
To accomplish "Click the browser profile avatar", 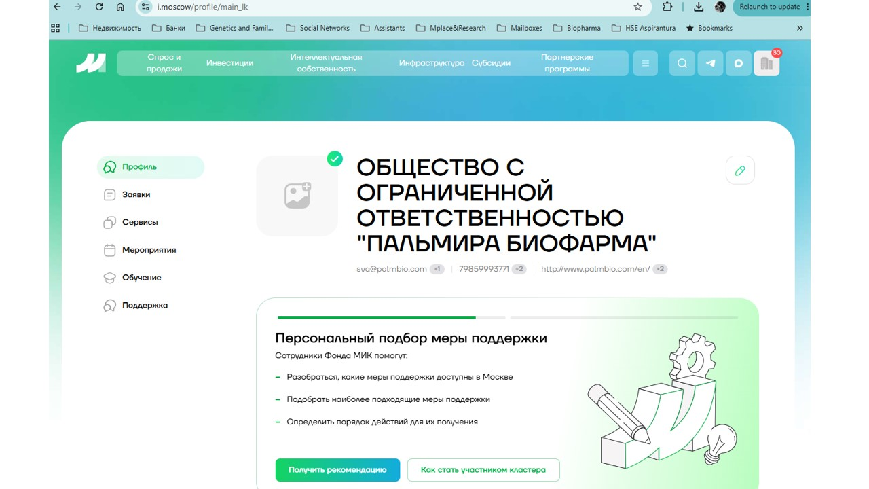I will [x=720, y=7].
